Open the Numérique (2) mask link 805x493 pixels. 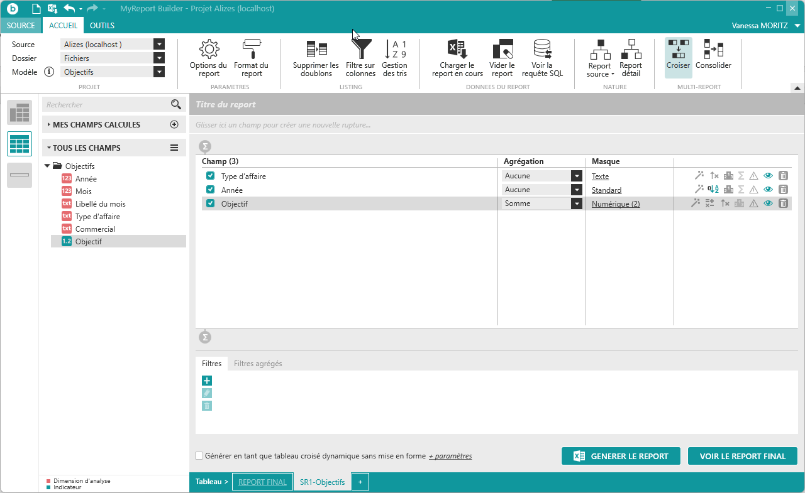[x=616, y=204]
